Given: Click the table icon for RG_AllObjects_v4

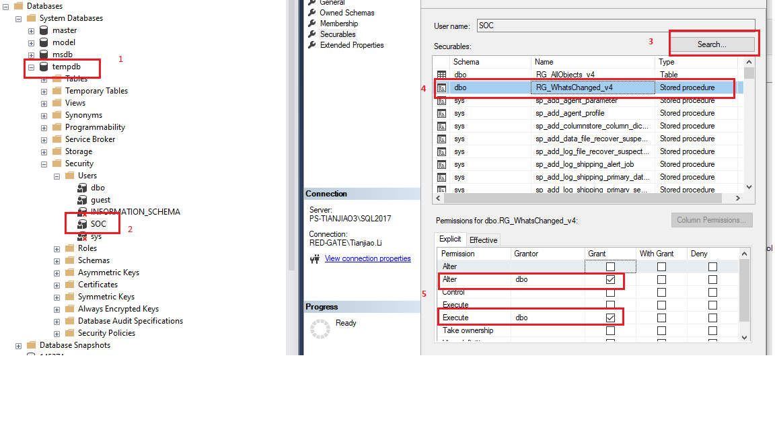Looking at the screenshot, I should 441,75.
